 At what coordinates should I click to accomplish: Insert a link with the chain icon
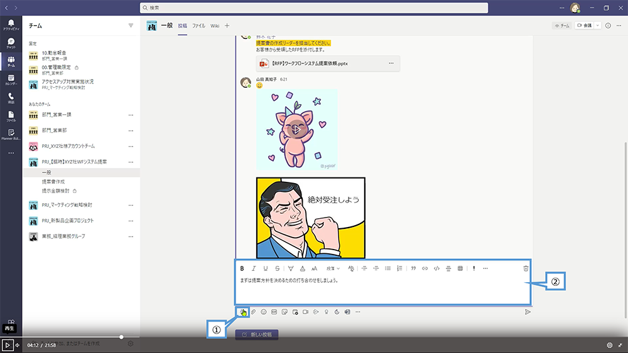[x=425, y=268]
